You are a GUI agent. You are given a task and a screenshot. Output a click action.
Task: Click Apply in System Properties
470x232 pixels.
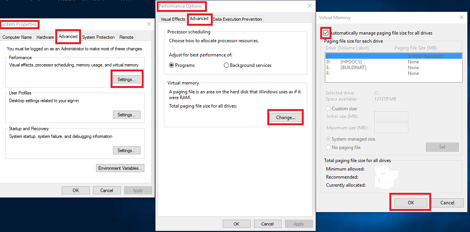[x=138, y=191]
